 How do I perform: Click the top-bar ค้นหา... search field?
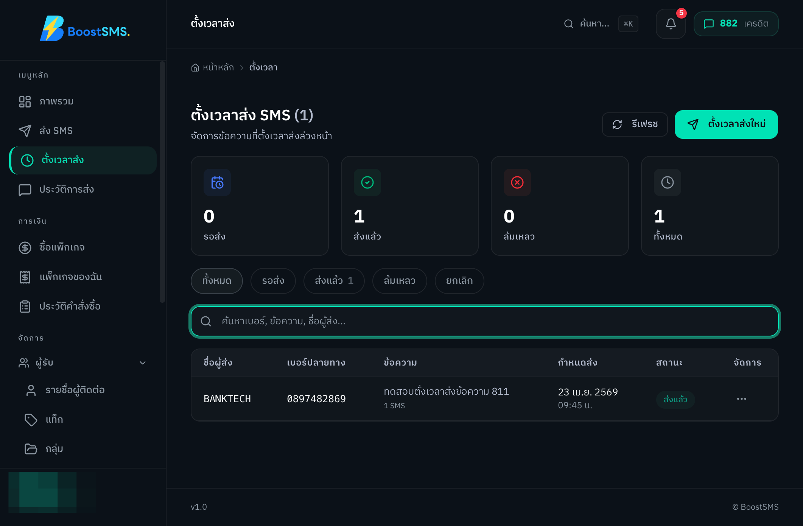coord(601,24)
